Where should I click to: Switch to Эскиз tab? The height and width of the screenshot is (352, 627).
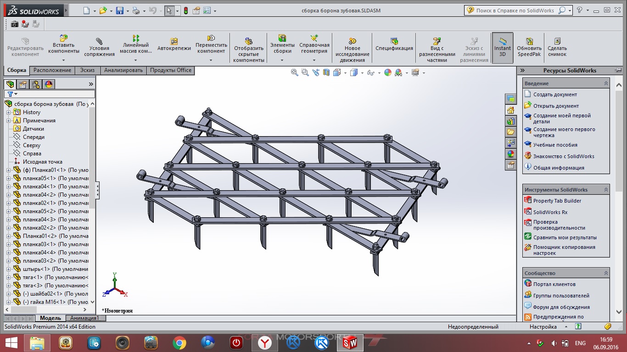[x=88, y=70]
